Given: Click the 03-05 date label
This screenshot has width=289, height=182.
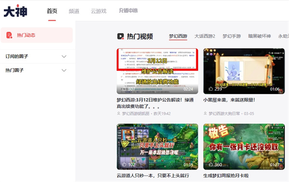Looking at the screenshot, I should (249, 114).
